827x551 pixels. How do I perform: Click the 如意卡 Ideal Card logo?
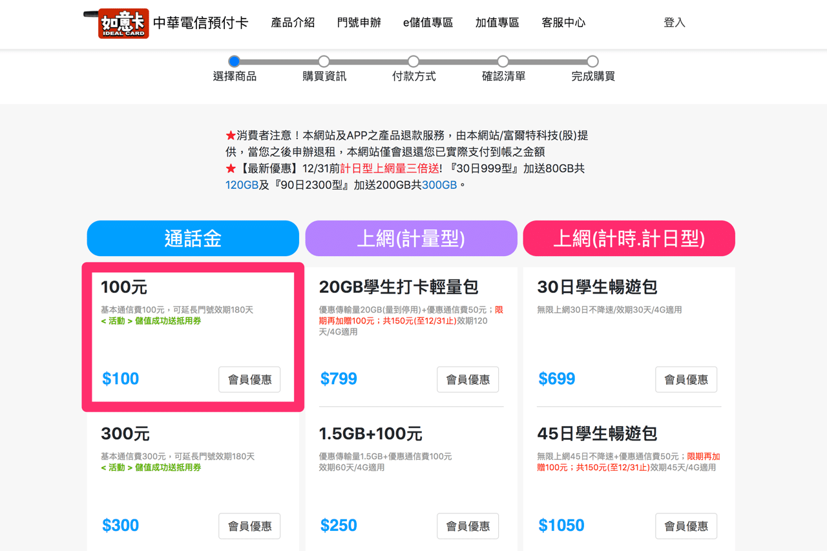pos(117,23)
